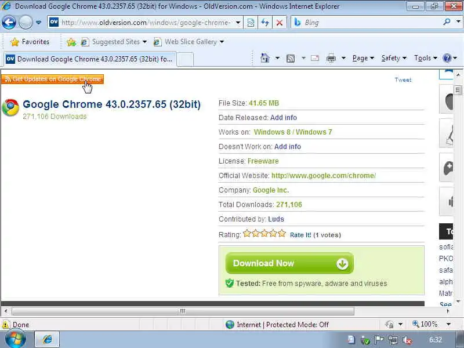Screen dimensions: 464x348
Task: Open the Favorites star button
Action: (x=30, y=42)
